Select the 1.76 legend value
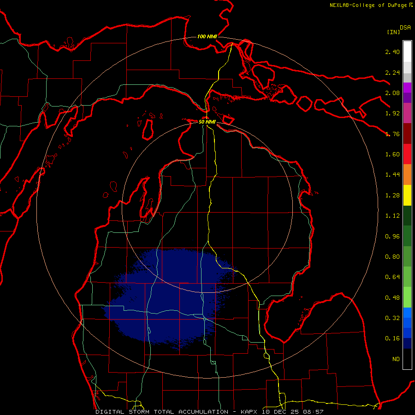 click(392, 134)
